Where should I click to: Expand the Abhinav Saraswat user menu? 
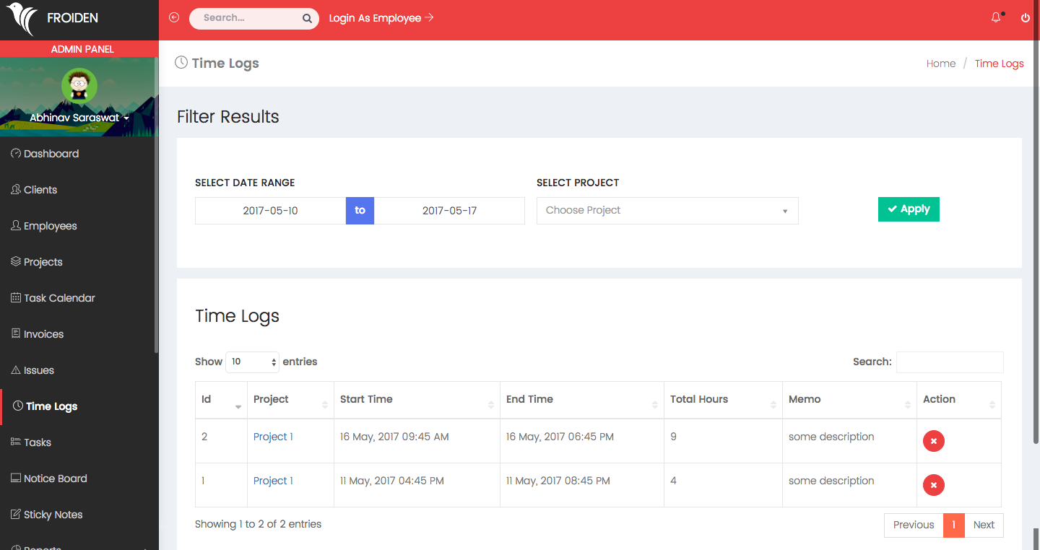pyautogui.click(x=79, y=118)
